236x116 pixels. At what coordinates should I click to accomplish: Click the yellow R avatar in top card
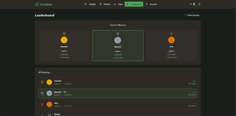64,40
